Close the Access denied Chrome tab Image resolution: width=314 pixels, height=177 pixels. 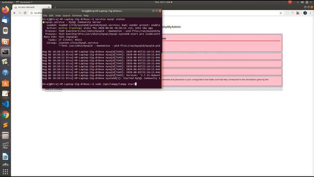49,7
